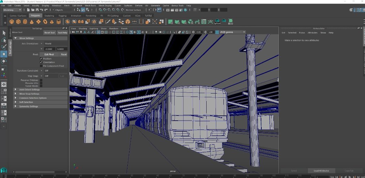Enable the Pin Component Pivot checkbox
Image resolution: width=365 pixels, height=178 pixels.
(41, 66)
